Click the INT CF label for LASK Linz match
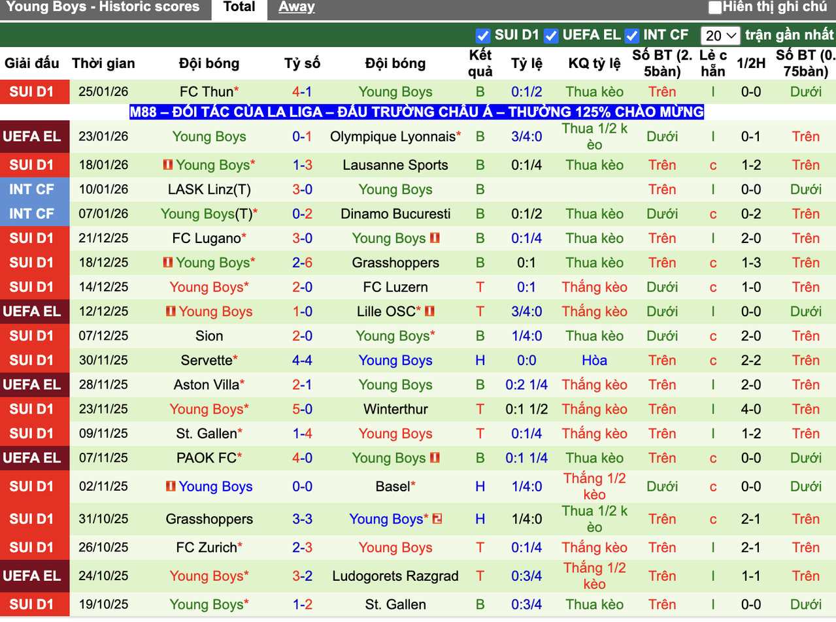Viewport: 836px width, 622px height. [x=31, y=189]
